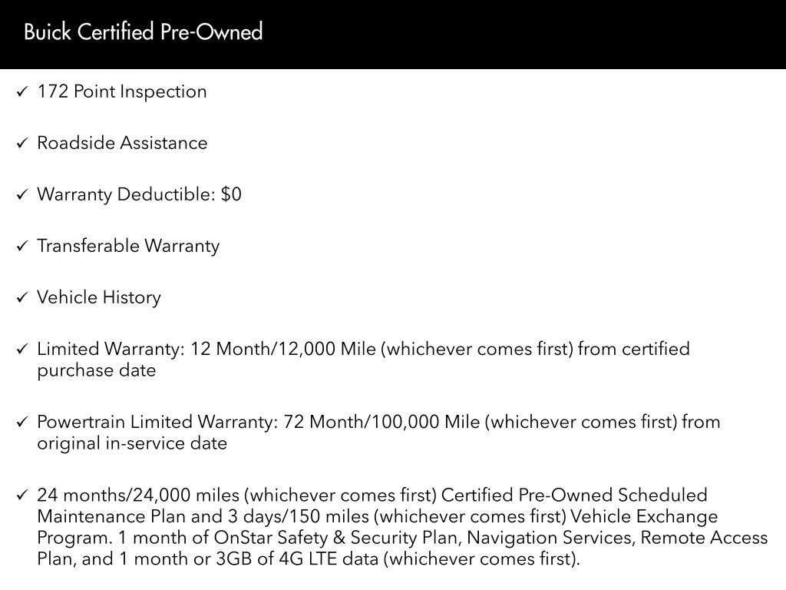
Task: Click the OnStar Safety & Security Plan text
Action: point(339,538)
